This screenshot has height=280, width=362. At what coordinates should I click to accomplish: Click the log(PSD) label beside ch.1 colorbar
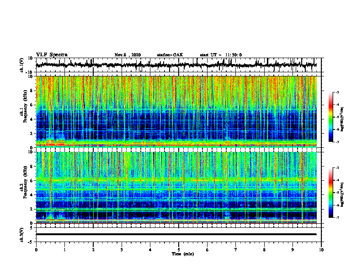pos(342,119)
